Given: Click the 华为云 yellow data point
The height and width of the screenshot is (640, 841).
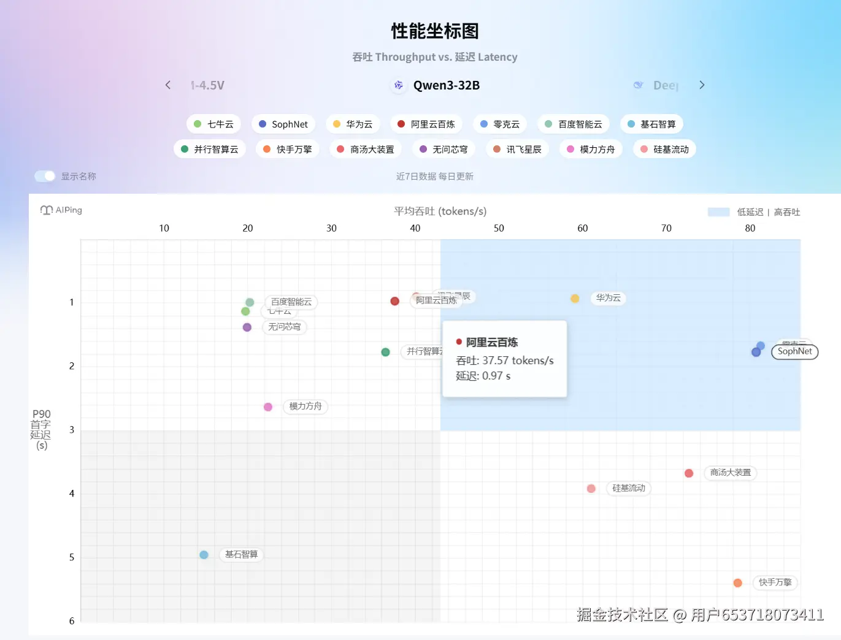Looking at the screenshot, I should (575, 299).
